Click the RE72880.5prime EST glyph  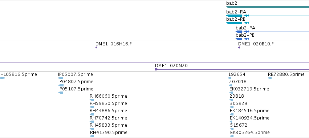tap(270, 78)
